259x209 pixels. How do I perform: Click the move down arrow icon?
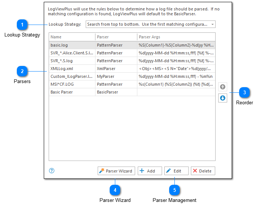[222, 98]
